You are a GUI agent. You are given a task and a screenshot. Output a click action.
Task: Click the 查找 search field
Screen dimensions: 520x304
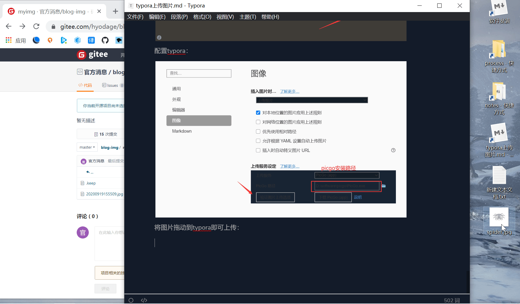point(199,73)
